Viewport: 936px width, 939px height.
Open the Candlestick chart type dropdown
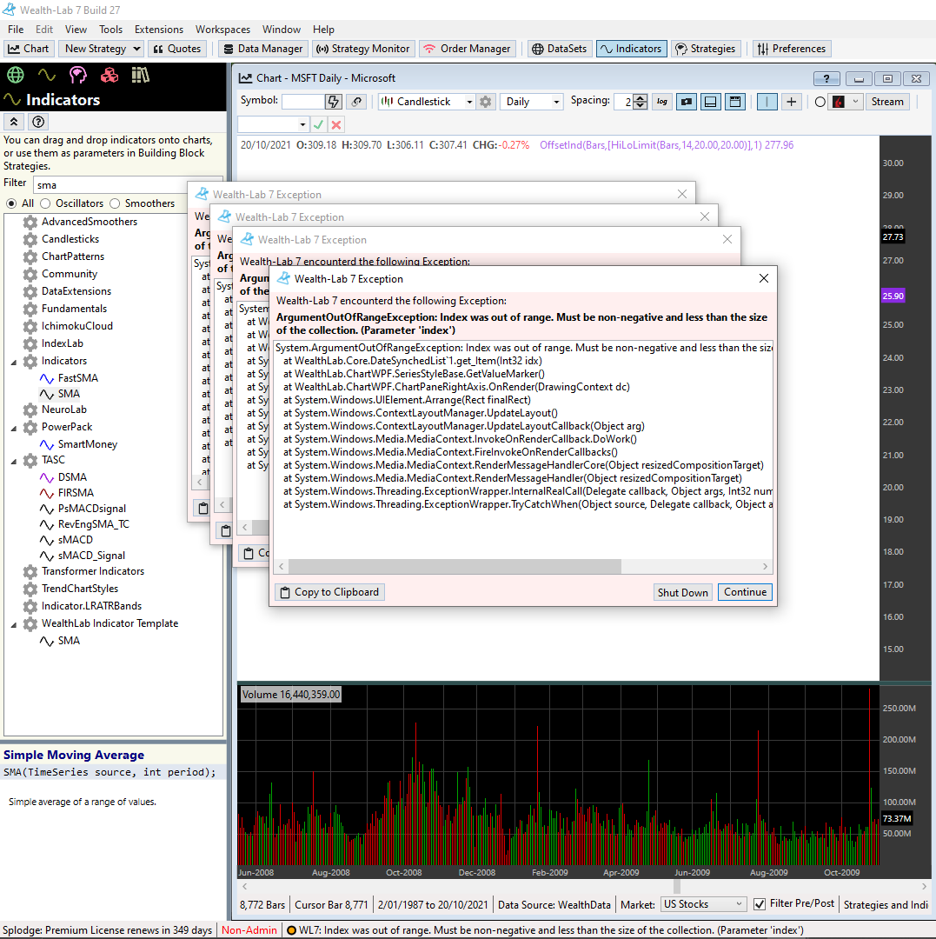point(427,102)
